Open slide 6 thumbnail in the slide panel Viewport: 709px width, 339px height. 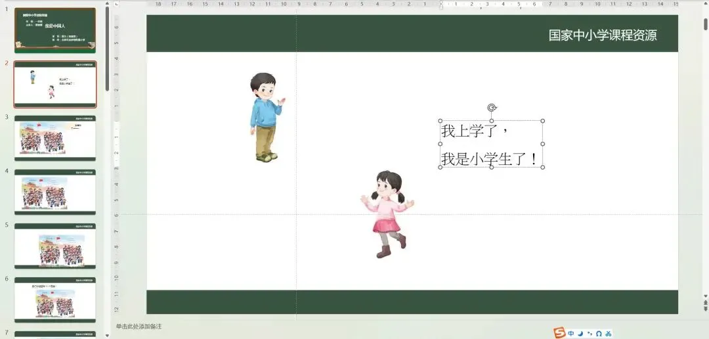(55, 300)
